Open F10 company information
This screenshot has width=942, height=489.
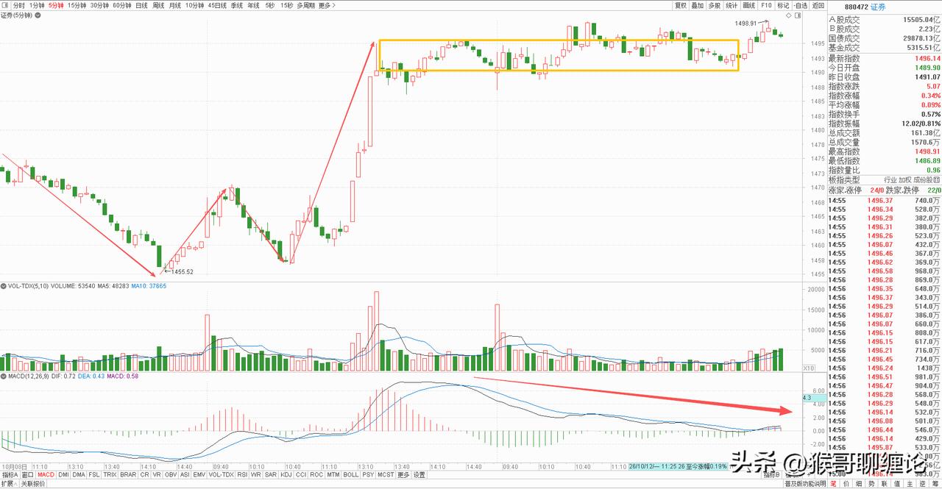coord(766,5)
